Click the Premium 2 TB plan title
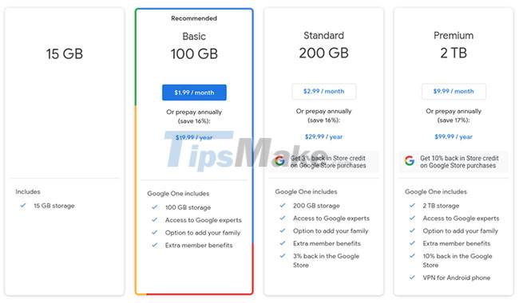 click(454, 45)
